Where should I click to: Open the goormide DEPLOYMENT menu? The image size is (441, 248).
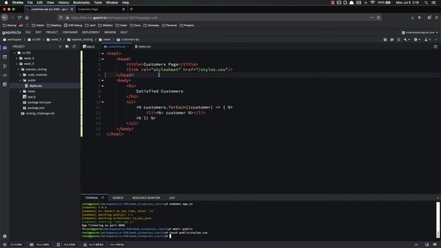(91, 32)
